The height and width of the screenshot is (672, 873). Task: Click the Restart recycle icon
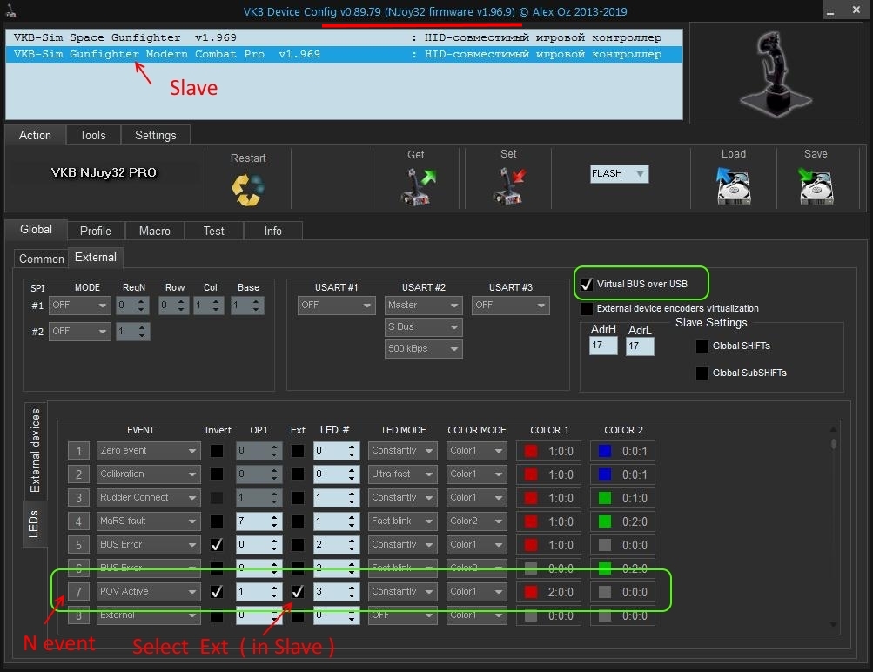[247, 187]
